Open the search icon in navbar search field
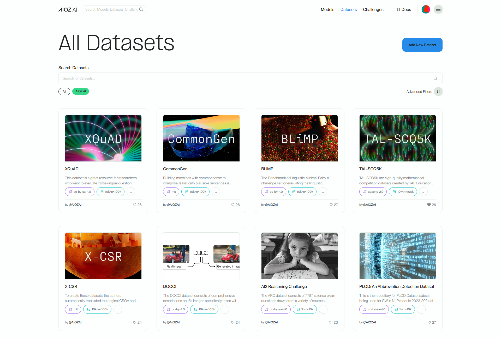This screenshot has width=501, height=338. 141,9
